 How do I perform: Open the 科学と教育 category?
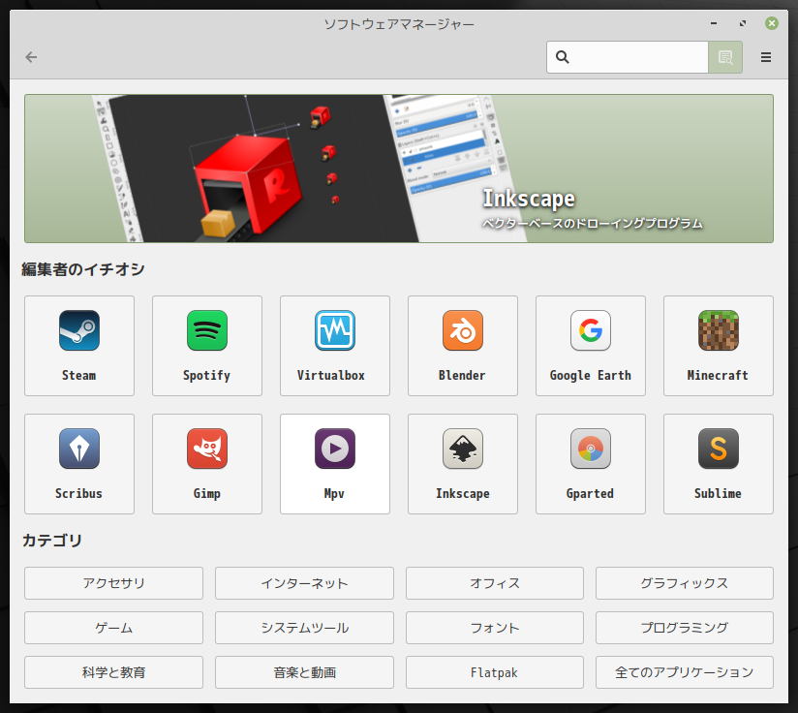[x=113, y=672]
